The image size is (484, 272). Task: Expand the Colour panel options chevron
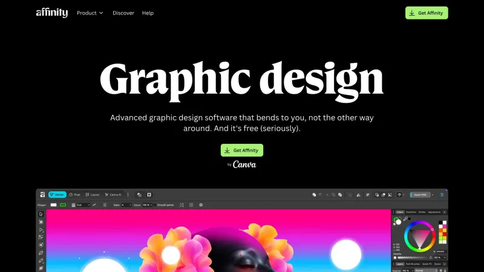tap(445, 212)
